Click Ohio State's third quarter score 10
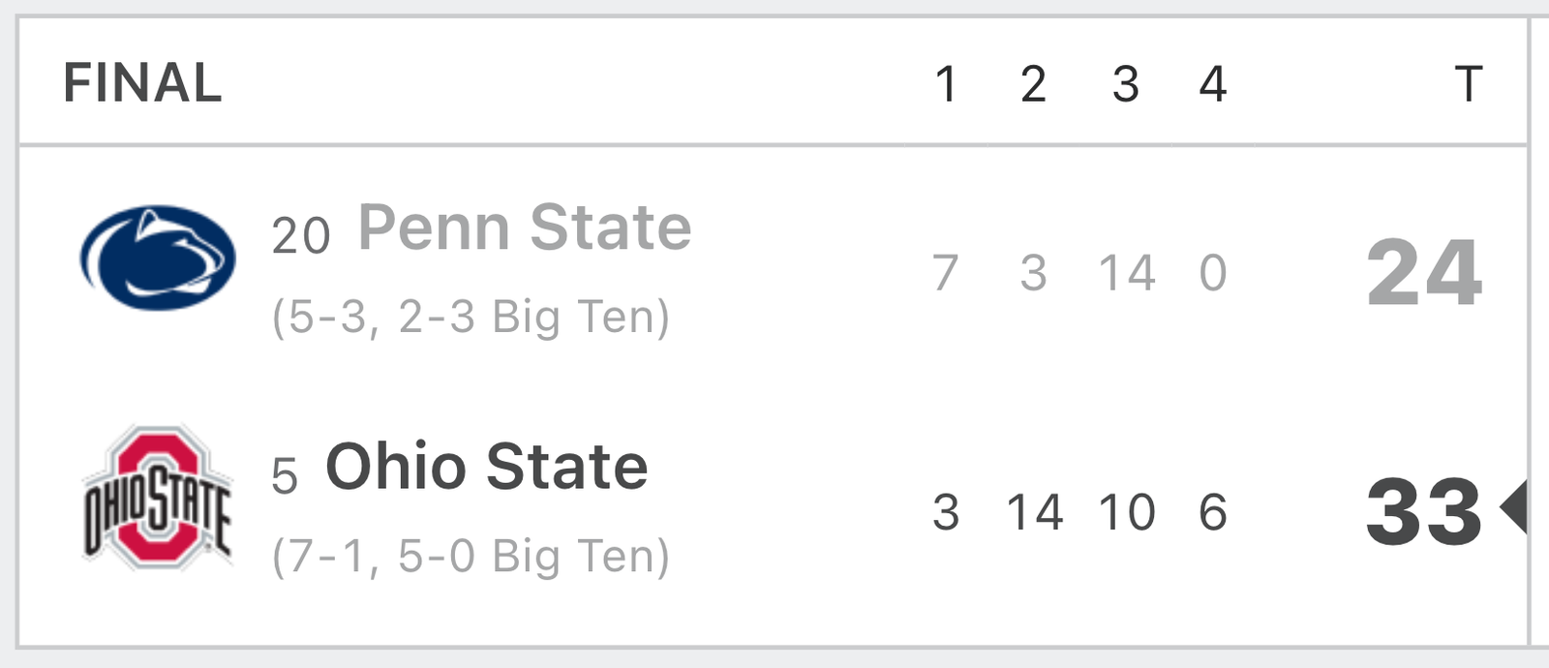This screenshot has height=668, width=1549. [1127, 512]
